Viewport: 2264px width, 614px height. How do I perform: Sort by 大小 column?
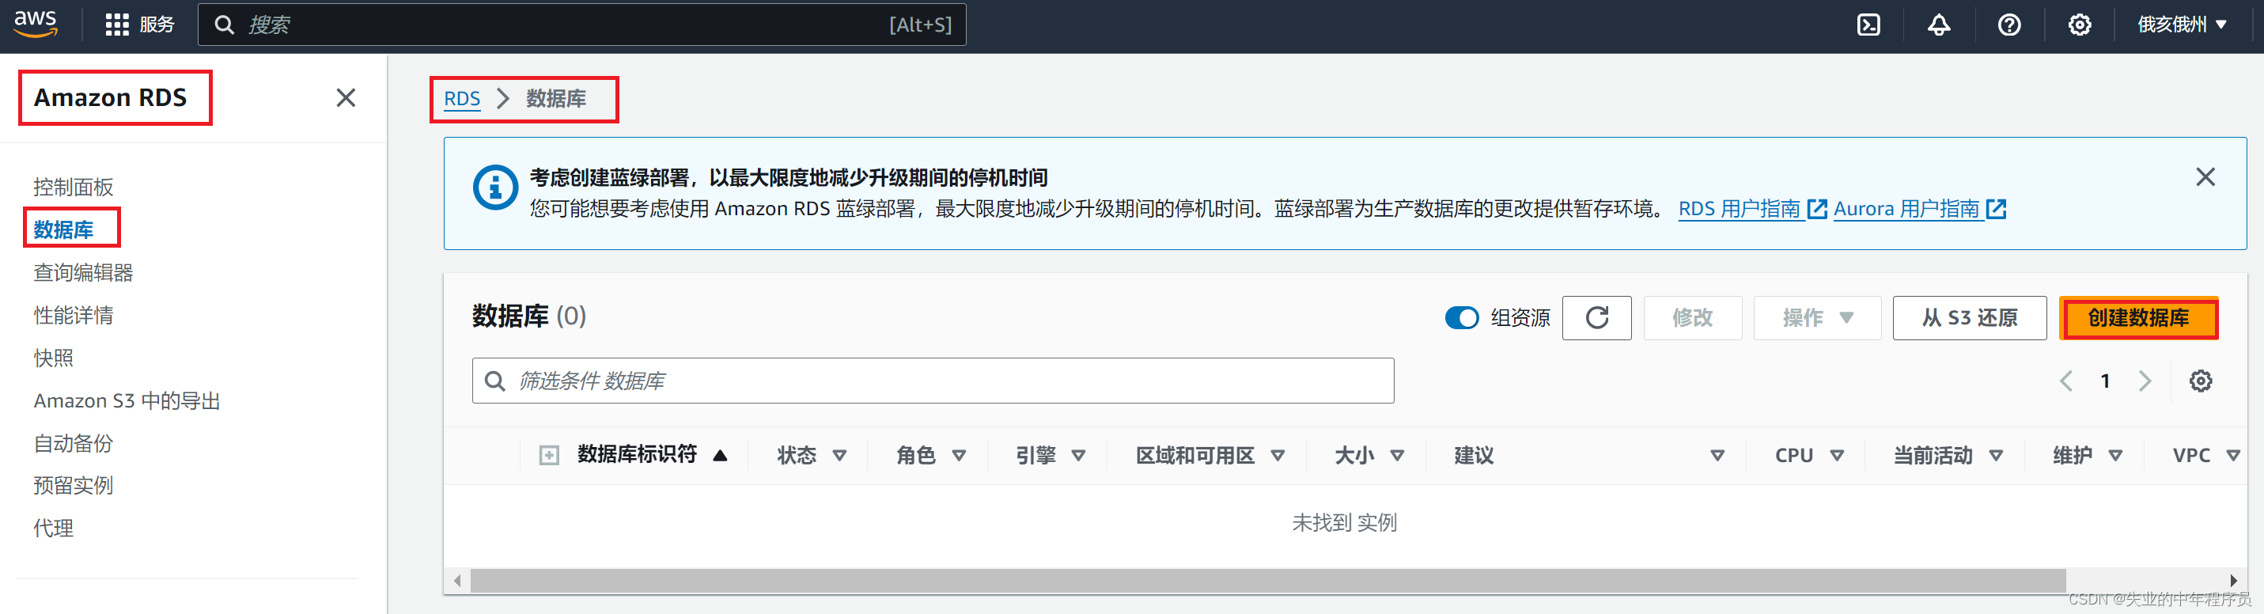click(x=1369, y=456)
